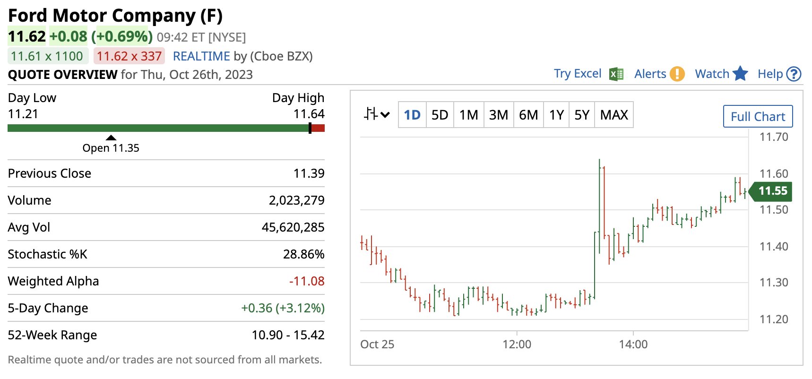Screen dimensions: 812x379
Task: Click the 5-Day Change label
Action: click(48, 308)
